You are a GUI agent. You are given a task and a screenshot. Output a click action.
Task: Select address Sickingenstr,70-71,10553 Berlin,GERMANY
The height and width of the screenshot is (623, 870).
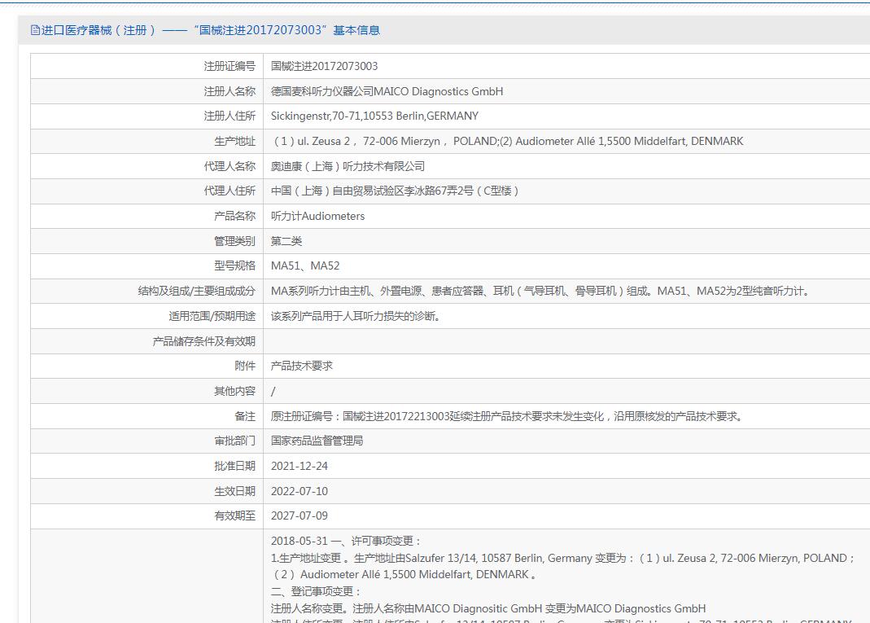pos(374,116)
